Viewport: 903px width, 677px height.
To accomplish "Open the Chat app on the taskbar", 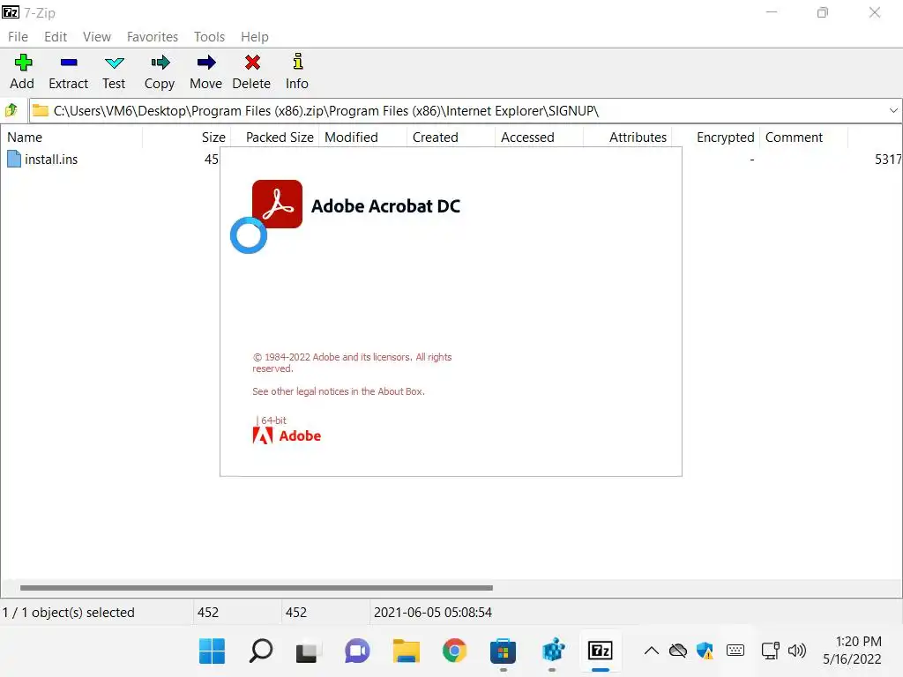I will [357, 651].
